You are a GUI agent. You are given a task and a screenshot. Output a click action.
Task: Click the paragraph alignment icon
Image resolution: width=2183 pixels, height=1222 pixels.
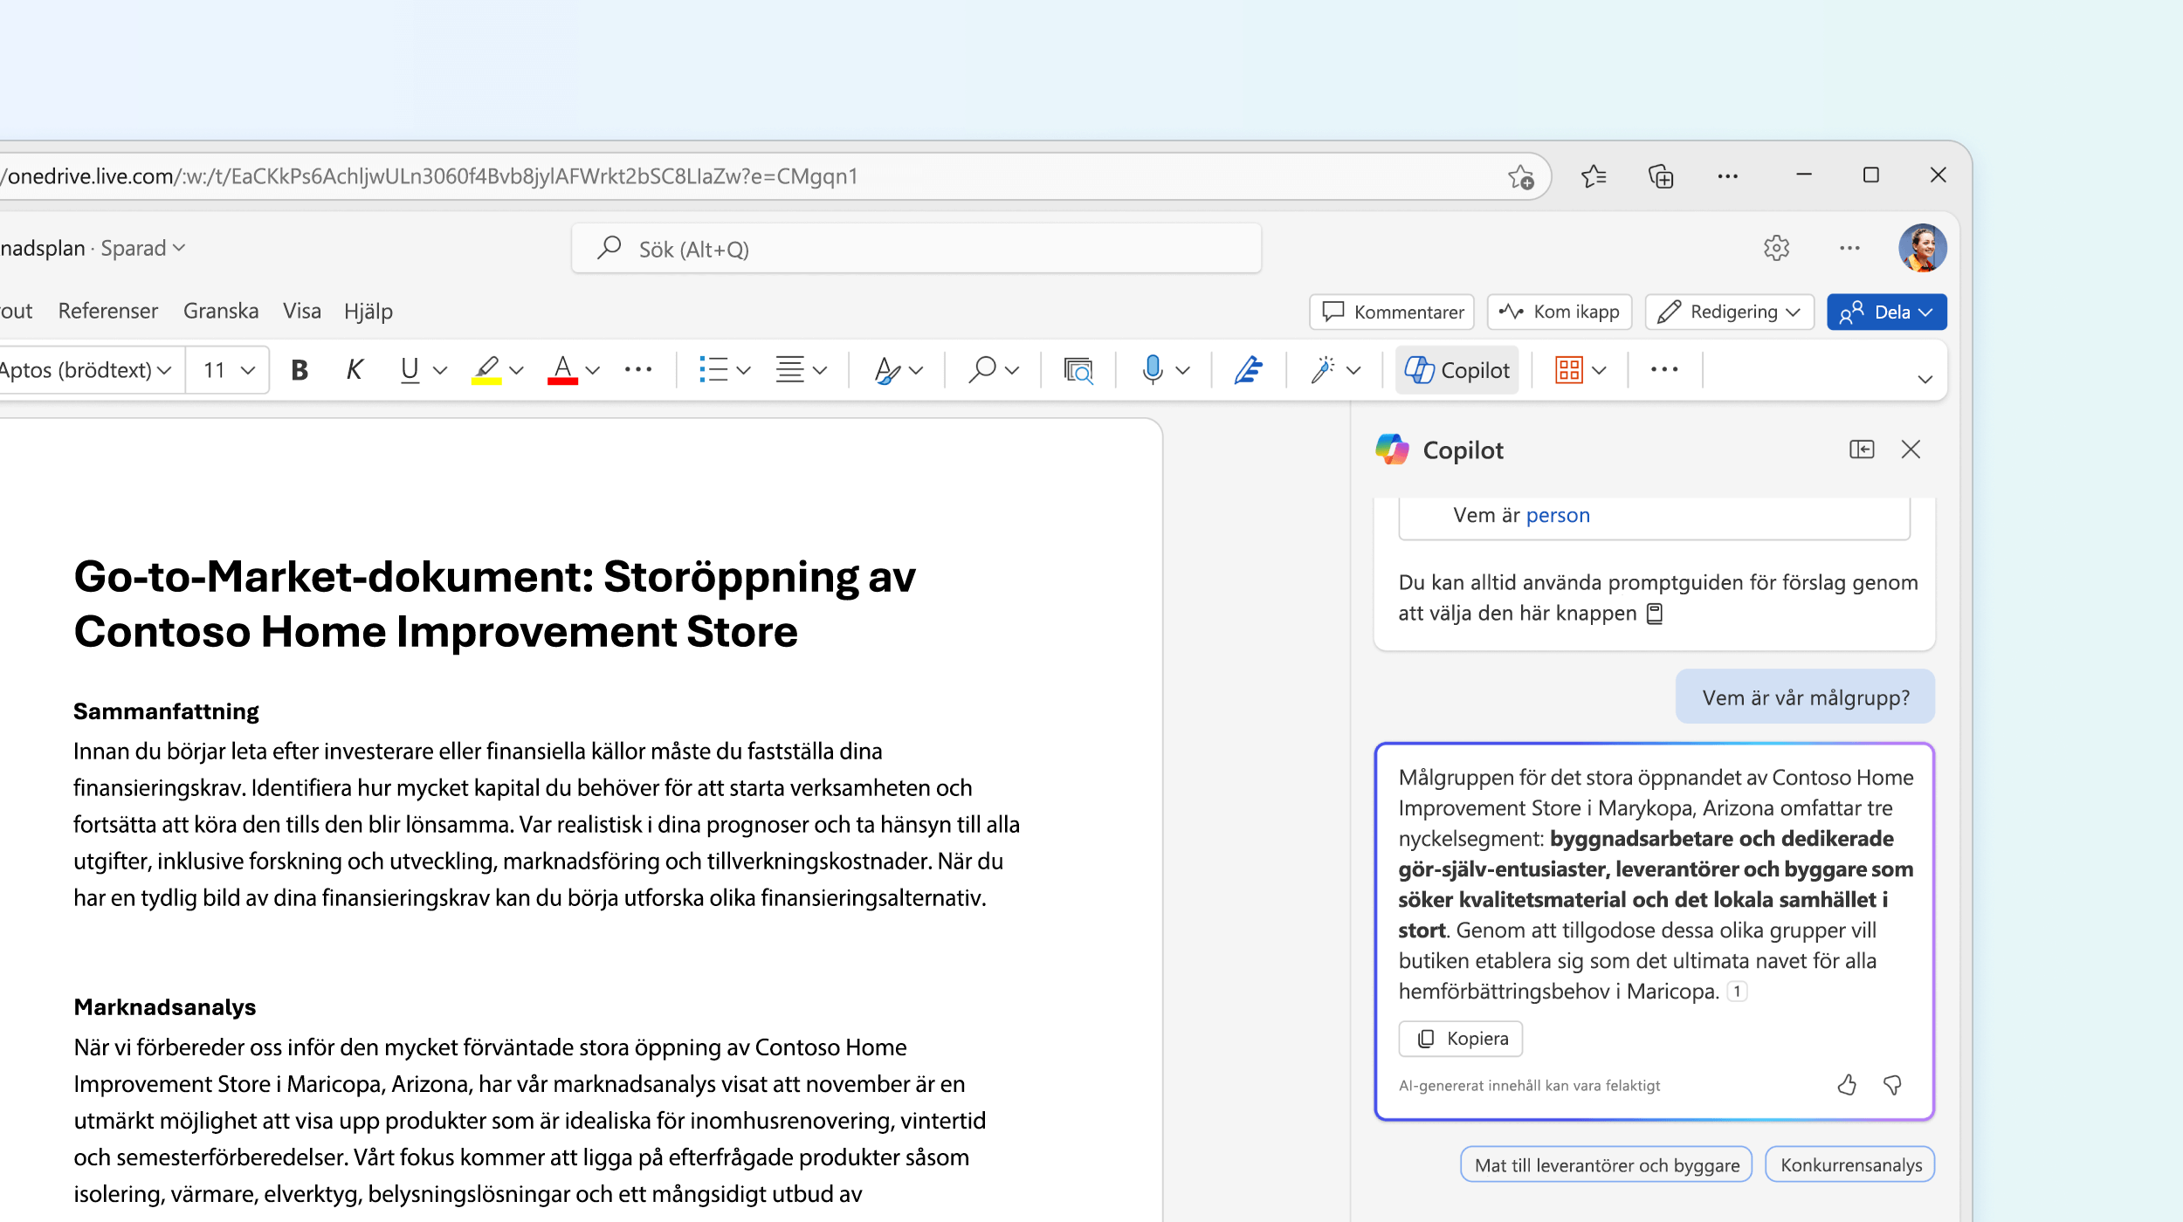tap(790, 370)
